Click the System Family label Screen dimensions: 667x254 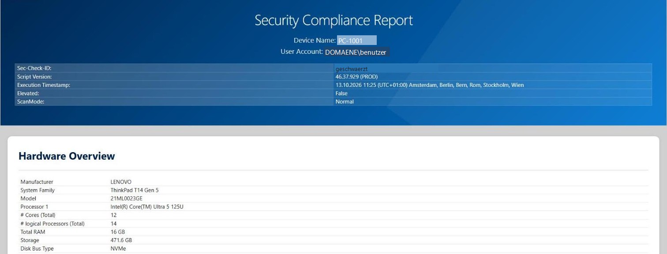37,190
